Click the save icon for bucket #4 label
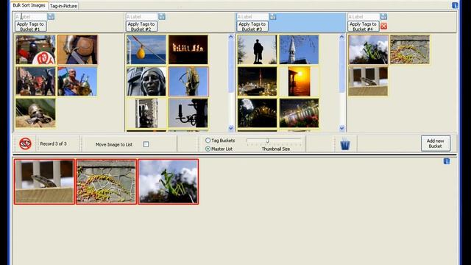 (383, 16)
